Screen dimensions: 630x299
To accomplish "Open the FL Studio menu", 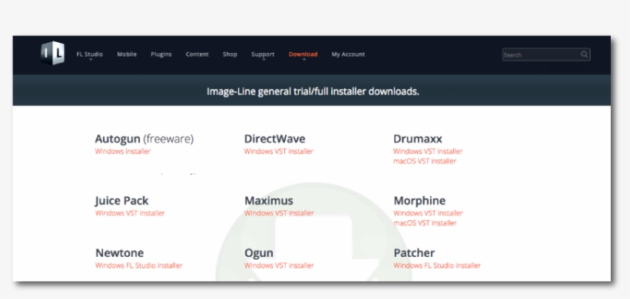I will pos(90,54).
